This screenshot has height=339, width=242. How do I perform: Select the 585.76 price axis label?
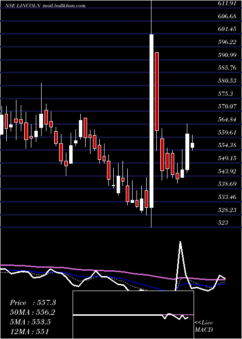227,68
